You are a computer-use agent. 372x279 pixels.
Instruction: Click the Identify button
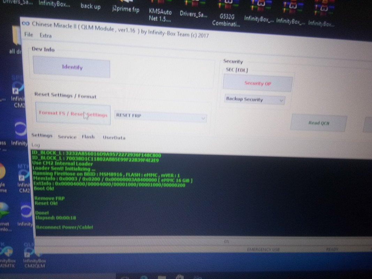pyautogui.click(x=71, y=67)
